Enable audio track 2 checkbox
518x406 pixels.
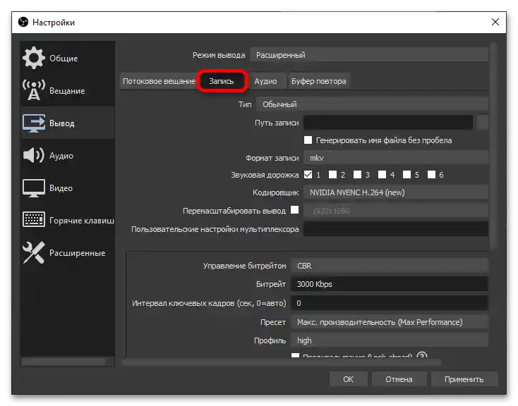(x=332, y=174)
